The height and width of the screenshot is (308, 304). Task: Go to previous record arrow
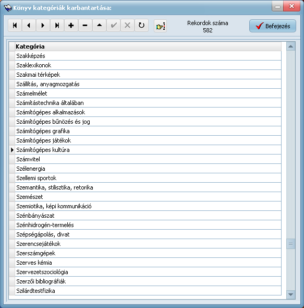tap(29, 26)
